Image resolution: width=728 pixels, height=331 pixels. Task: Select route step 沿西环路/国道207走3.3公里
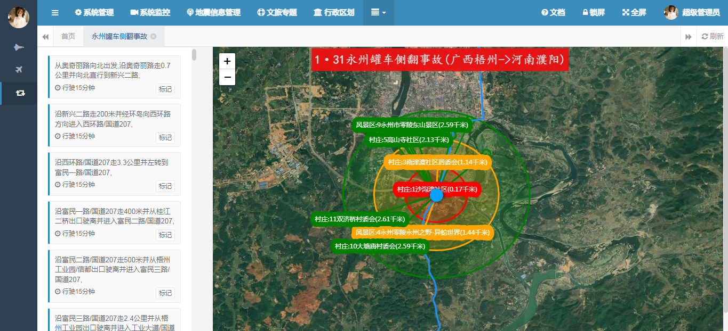[114, 174]
